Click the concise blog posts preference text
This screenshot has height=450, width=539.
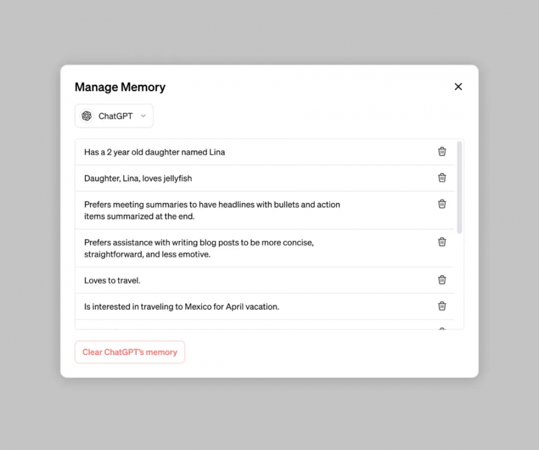pos(199,248)
